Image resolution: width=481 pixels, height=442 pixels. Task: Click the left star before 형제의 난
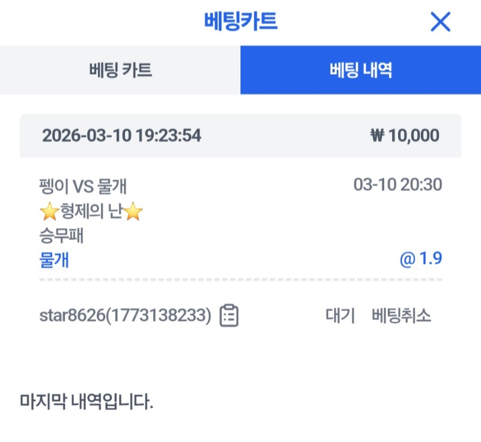coord(49,211)
